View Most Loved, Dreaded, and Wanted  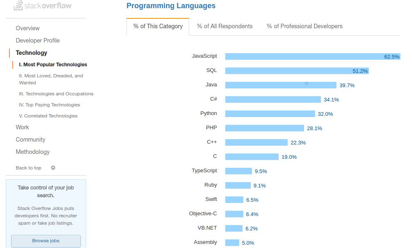(x=50, y=79)
